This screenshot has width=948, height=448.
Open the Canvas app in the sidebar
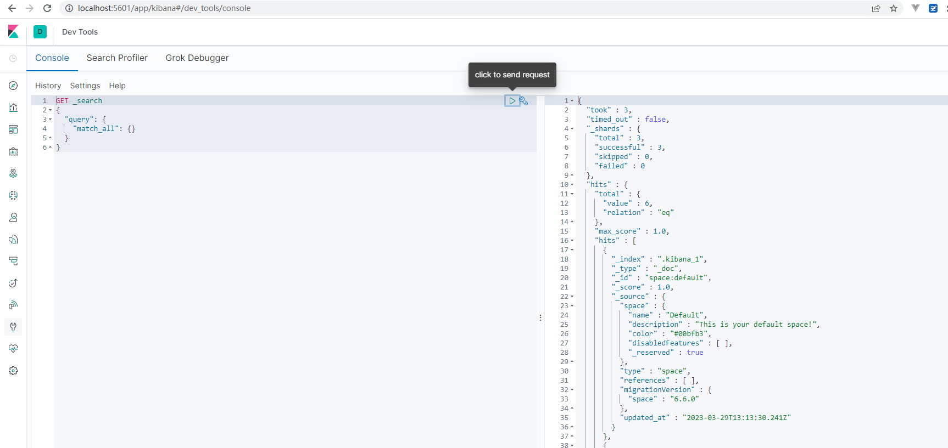(13, 151)
